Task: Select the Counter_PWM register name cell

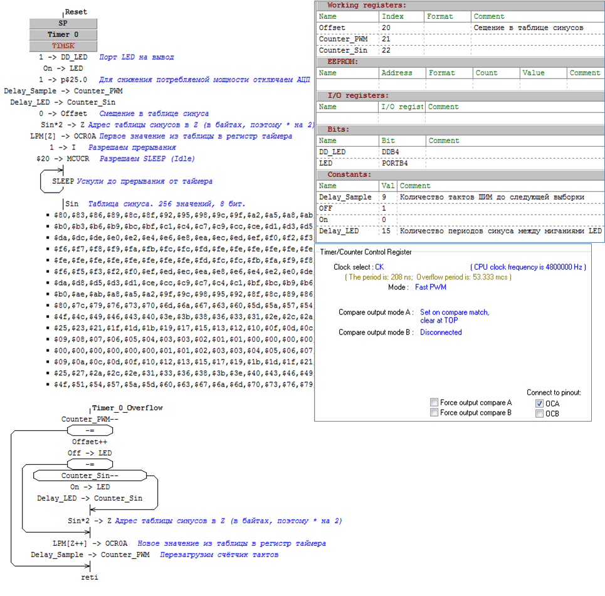Action: point(348,39)
